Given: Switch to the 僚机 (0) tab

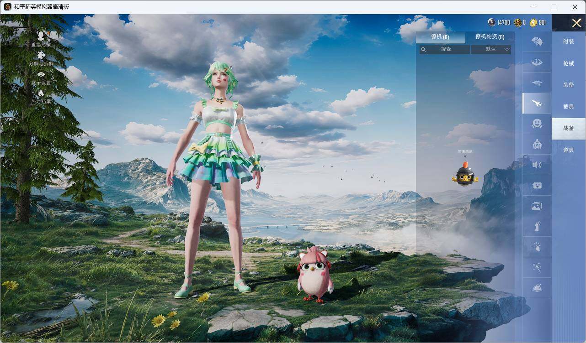Looking at the screenshot, I should pyautogui.click(x=440, y=37).
